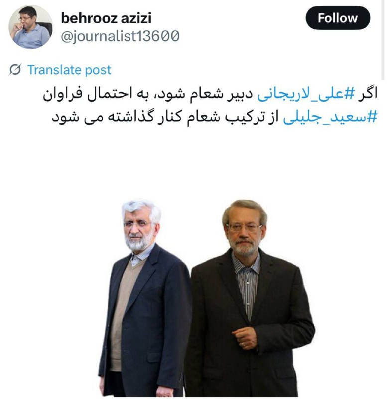Click the white-haired man in the photo
Screen dimensions: 387x399
(x=145, y=298)
